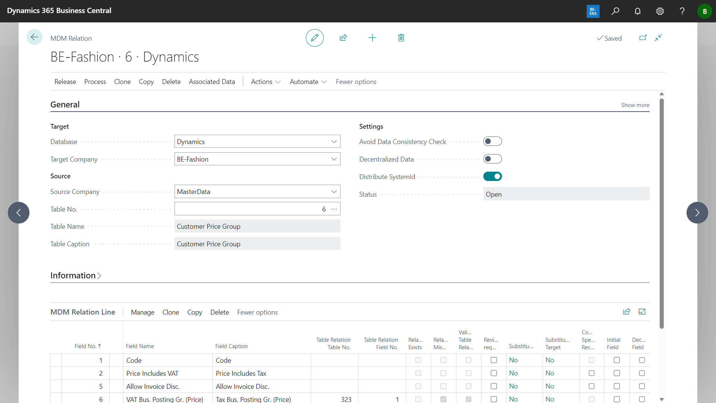Check Initial Field for Price Includes VAT row
Viewport: 716px width, 403px height.
pyautogui.click(x=617, y=373)
